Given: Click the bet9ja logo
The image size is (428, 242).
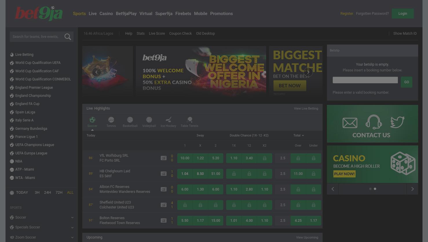Looking at the screenshot, I should coord(39,14).
